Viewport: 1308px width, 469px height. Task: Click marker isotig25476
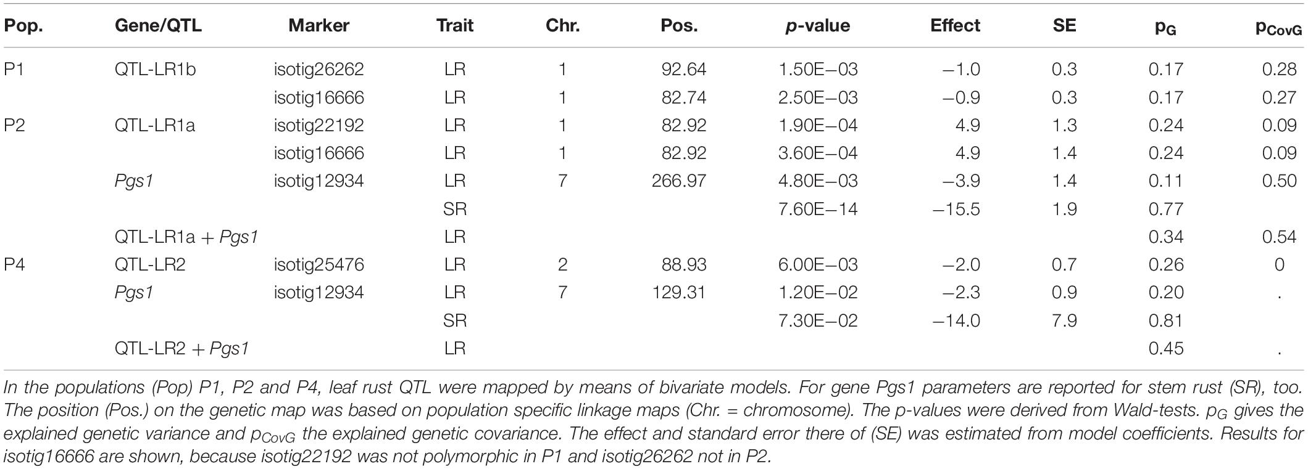tap(319, 264)
